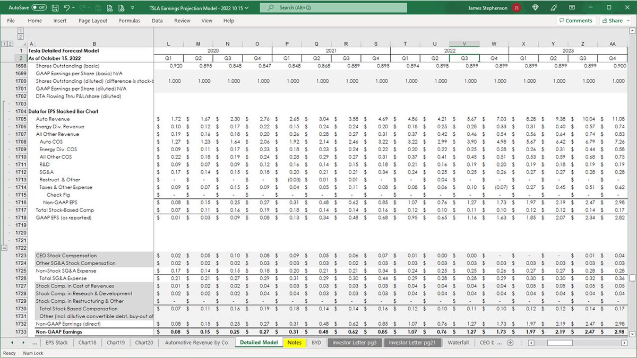This screenshot has height=358, width=637.
Task: Open the Data ribbon tab
Action: [157, 21]
